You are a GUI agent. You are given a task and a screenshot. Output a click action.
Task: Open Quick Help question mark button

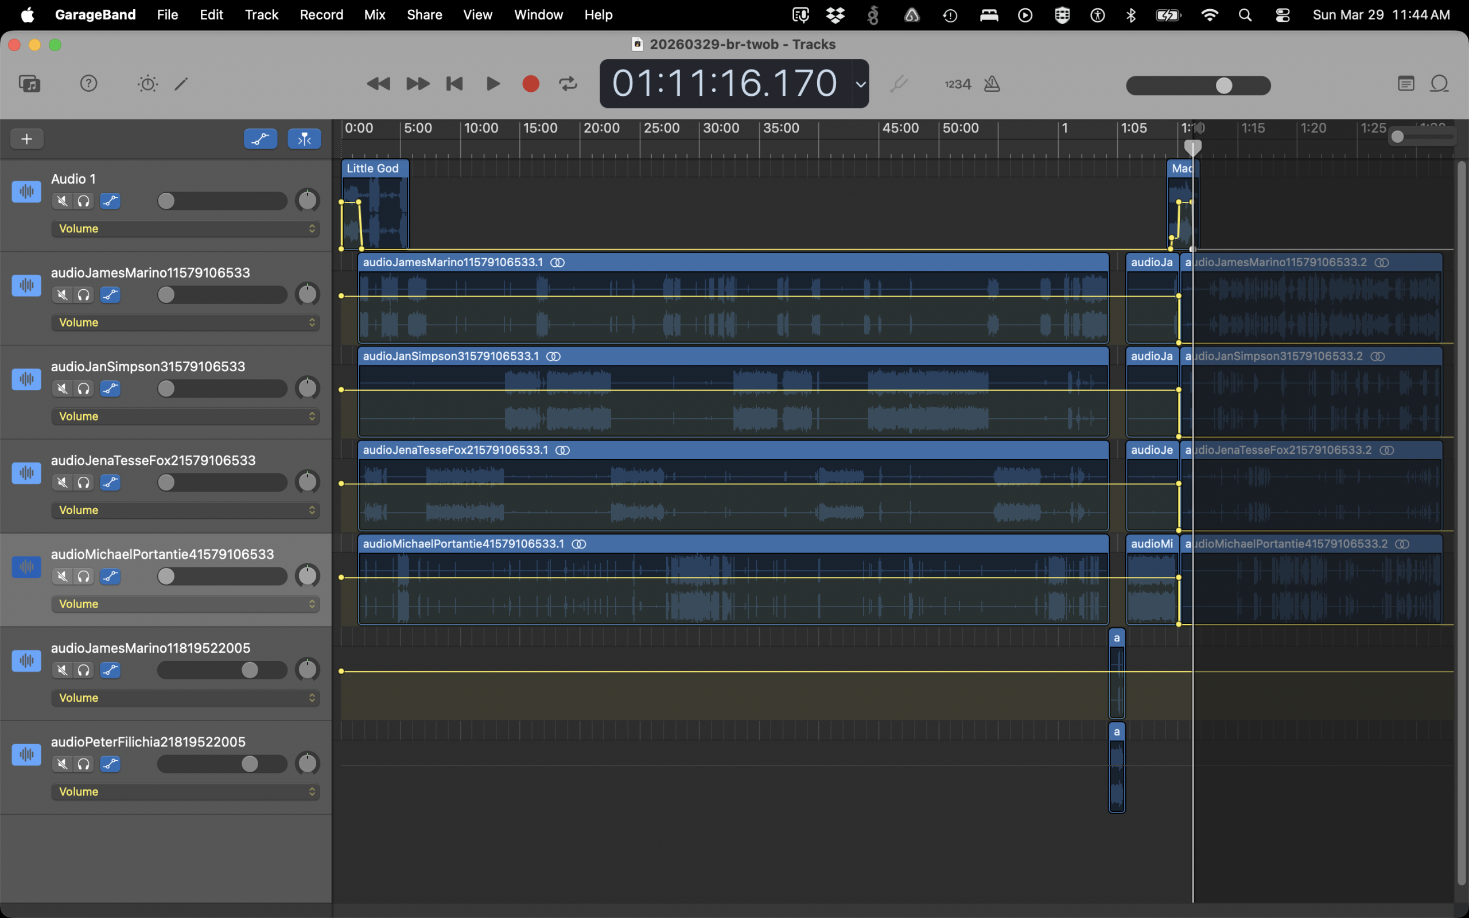[x=88, y=83]
